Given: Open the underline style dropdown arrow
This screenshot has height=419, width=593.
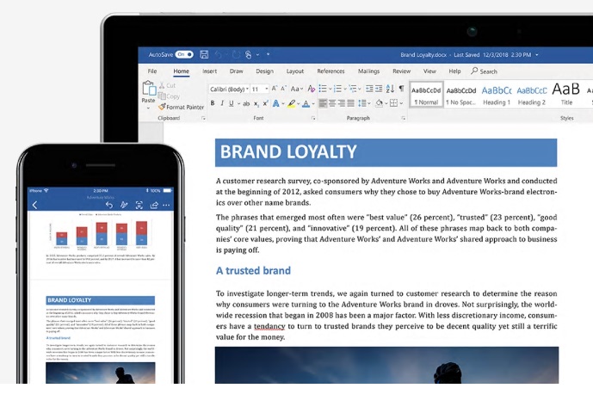Looking at the screenshot, I should pyautogui.click(x=238, y=103).
